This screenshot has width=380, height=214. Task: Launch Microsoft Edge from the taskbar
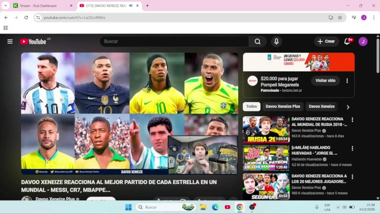coord(215,207)
